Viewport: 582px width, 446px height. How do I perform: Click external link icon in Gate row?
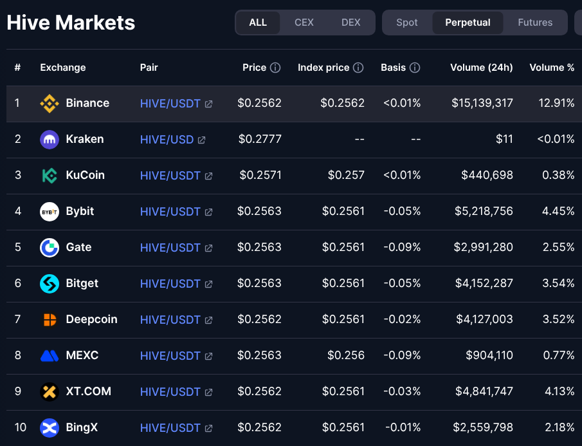(x=208, y=248)
